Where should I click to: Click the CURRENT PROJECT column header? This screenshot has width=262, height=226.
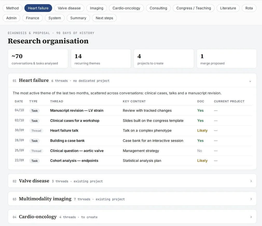(x=229, y=101)
